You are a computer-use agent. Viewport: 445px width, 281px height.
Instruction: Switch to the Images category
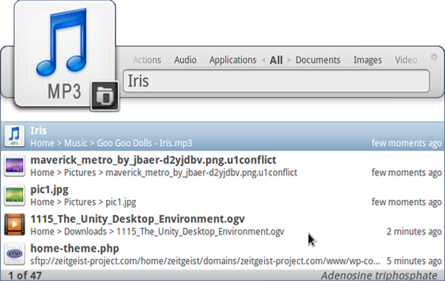click(x=368, y=60)
